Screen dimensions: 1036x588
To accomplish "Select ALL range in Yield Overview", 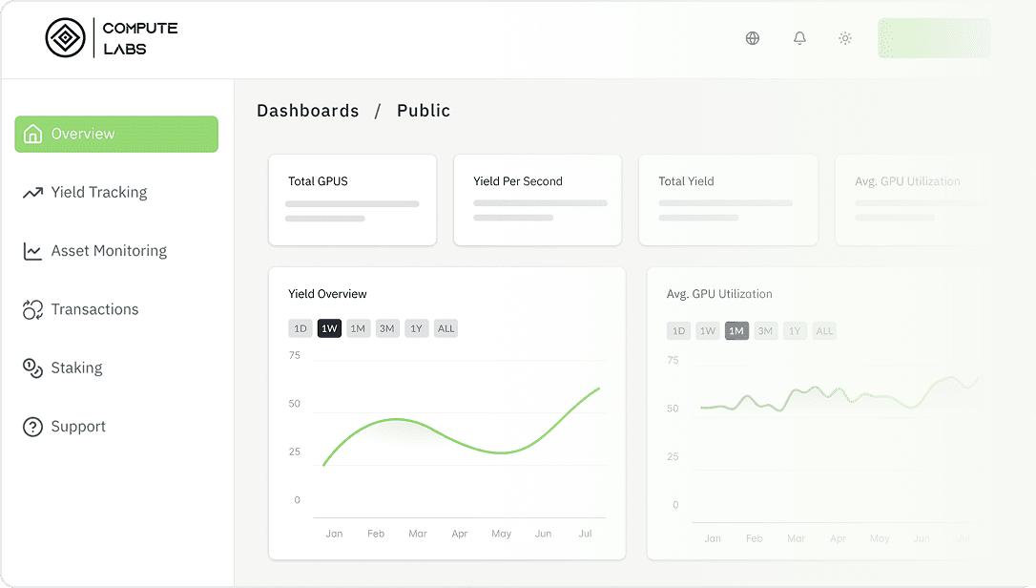I will tap(446, 328).
